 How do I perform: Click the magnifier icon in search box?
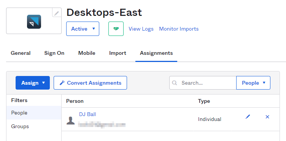[x=175, y=83]
